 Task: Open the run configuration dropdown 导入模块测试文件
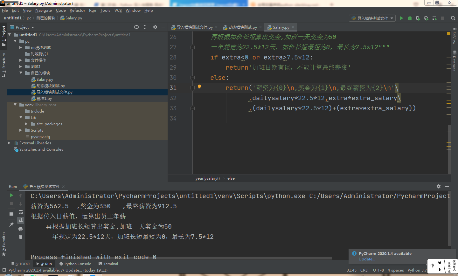coord(372,18)
